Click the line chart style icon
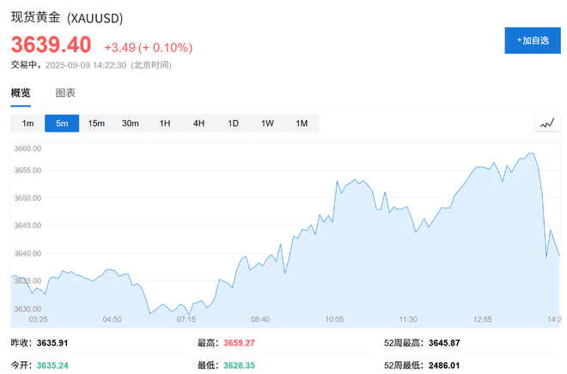The width and height of the screenshot is (567, 374). 547,124
